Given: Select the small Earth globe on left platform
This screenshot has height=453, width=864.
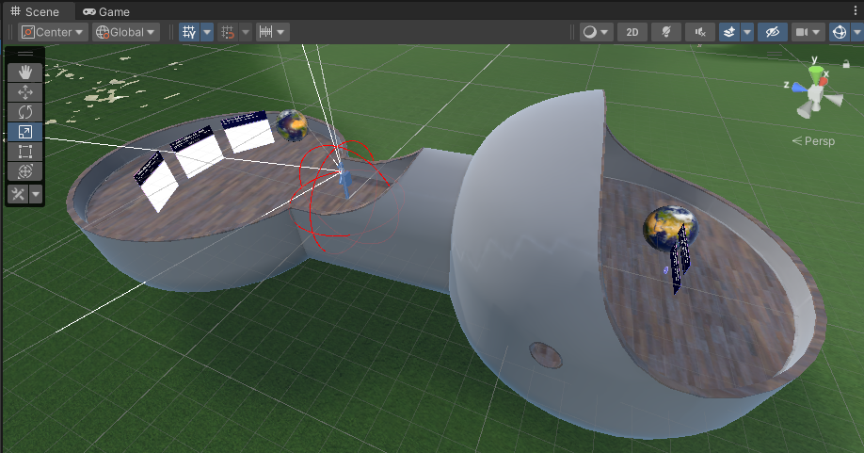Looking at the screenshot, I should point(292,125).
